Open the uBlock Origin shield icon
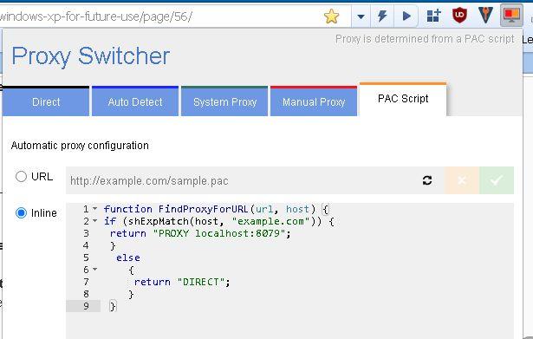 [459, 16]
